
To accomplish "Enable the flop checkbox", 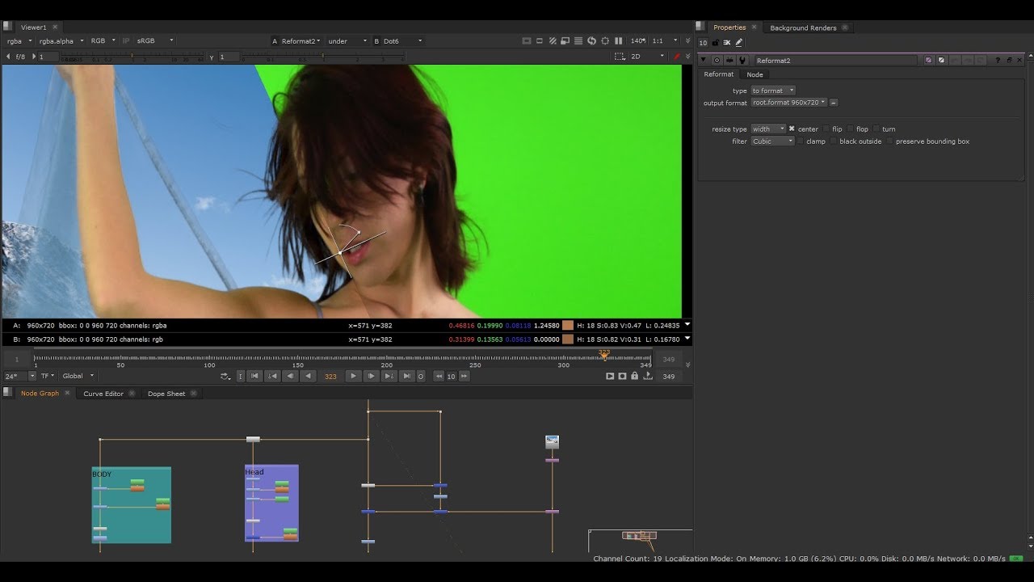I will 851,129.
